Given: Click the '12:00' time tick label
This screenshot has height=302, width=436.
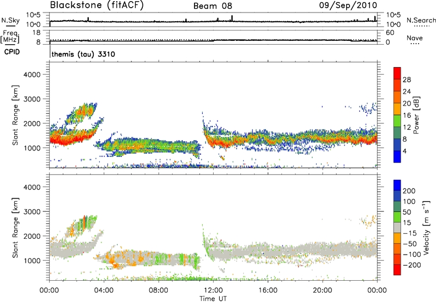Looking at the screenshot, I should [213, 291].
